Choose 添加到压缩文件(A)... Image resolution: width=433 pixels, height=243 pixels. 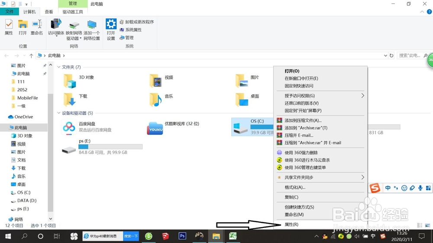coord(320,121)
